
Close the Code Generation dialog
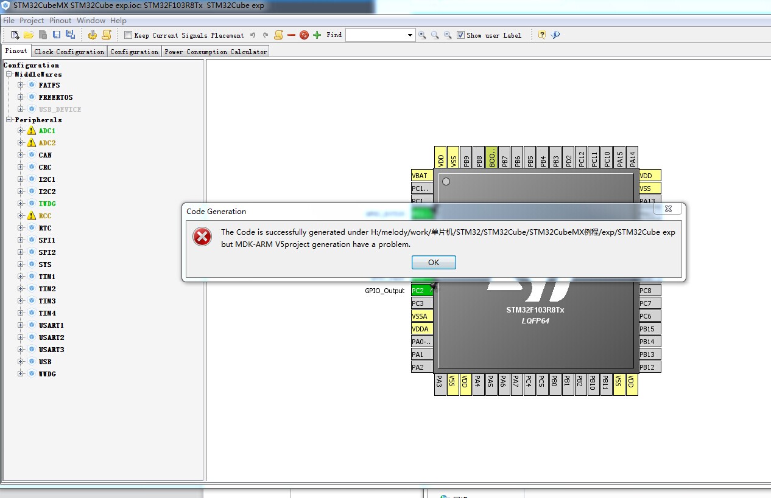pos(668,209)
